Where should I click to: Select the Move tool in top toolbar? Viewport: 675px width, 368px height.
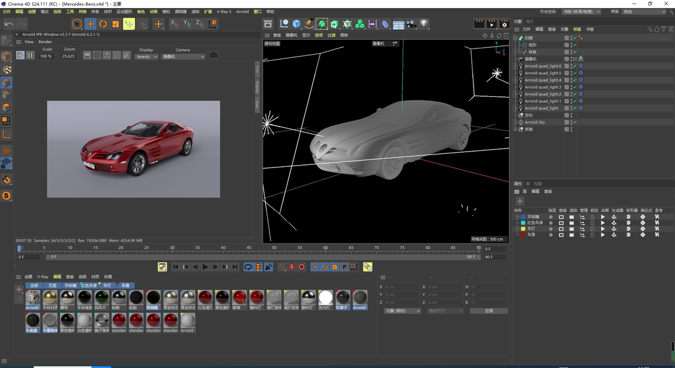(x=90, y=24)
